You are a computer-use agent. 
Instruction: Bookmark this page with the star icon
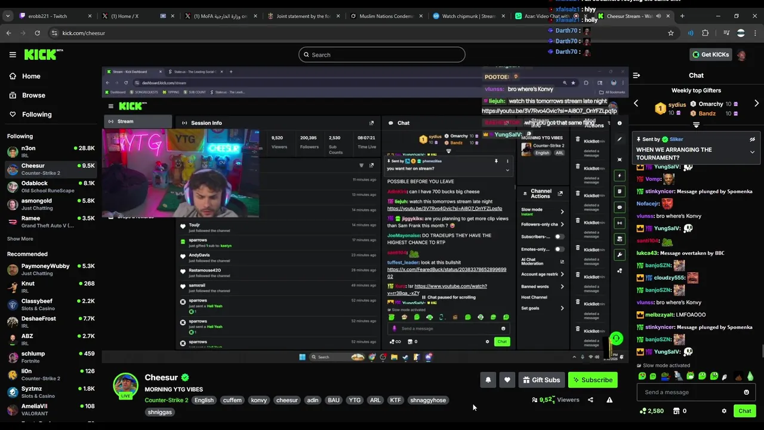pyautogui.click(x=671, y=33)
